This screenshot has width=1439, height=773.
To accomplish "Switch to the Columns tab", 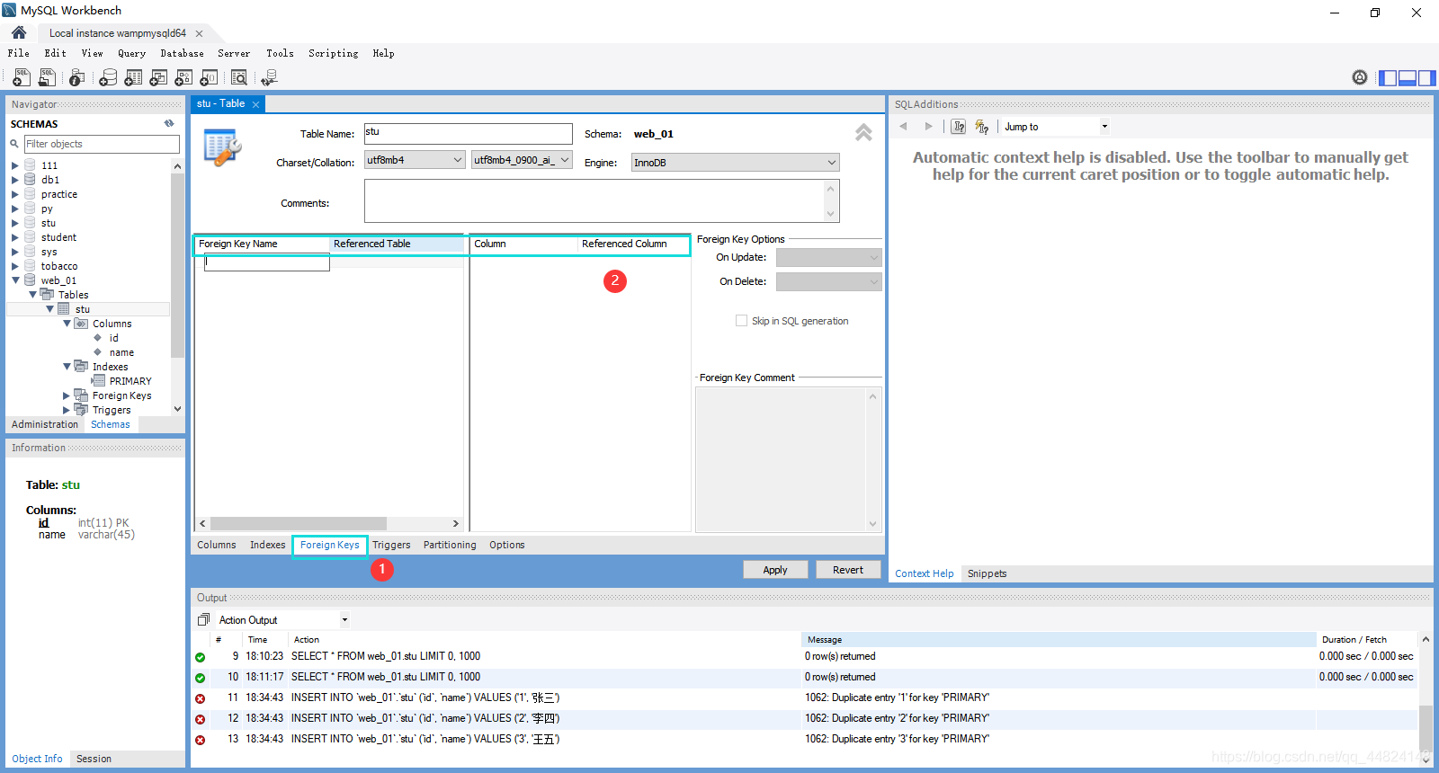I will pos(217,545).
